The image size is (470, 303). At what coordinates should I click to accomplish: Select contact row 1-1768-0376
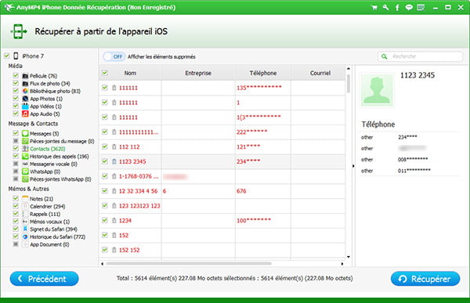(x=222, y=176)
